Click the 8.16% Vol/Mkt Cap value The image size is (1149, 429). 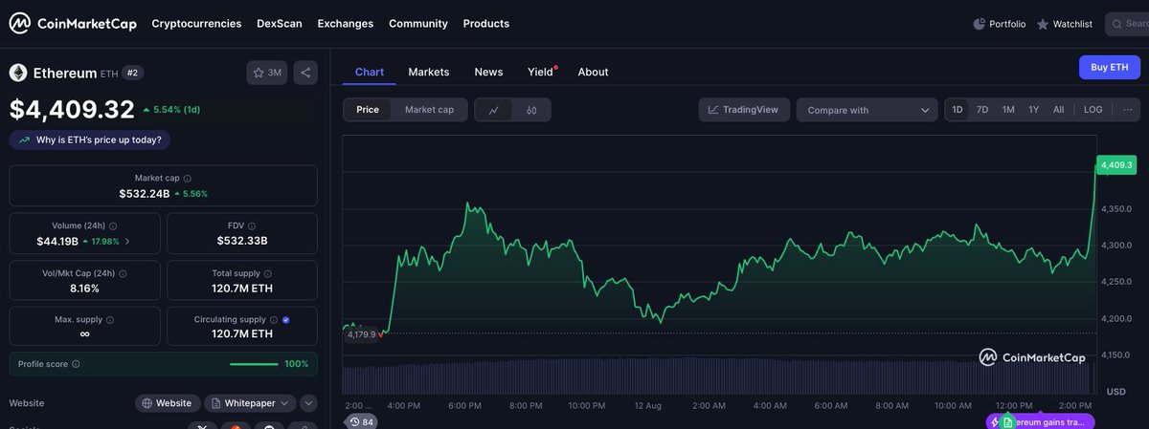(84, 288)
